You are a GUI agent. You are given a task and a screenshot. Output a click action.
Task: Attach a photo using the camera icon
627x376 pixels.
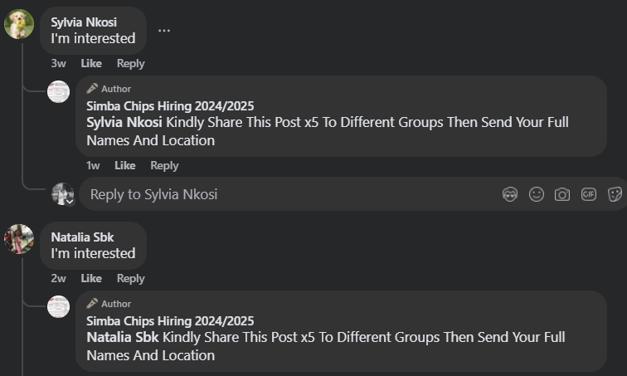(x=562, y=194)
